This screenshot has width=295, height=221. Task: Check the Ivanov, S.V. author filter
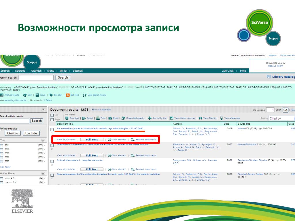tap(1, 182)
